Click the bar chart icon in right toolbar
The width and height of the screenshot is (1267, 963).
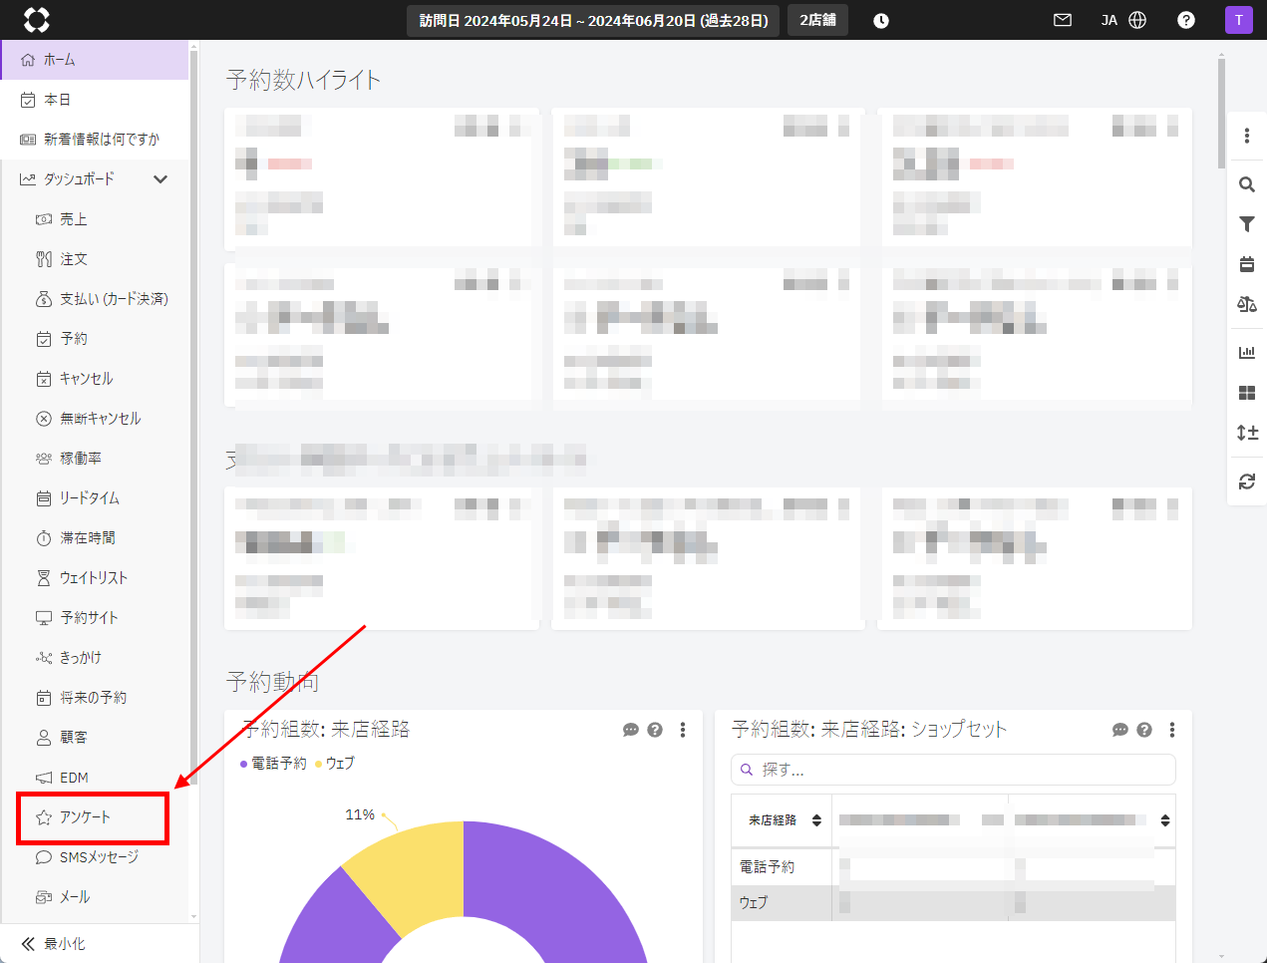point(1247,353)
